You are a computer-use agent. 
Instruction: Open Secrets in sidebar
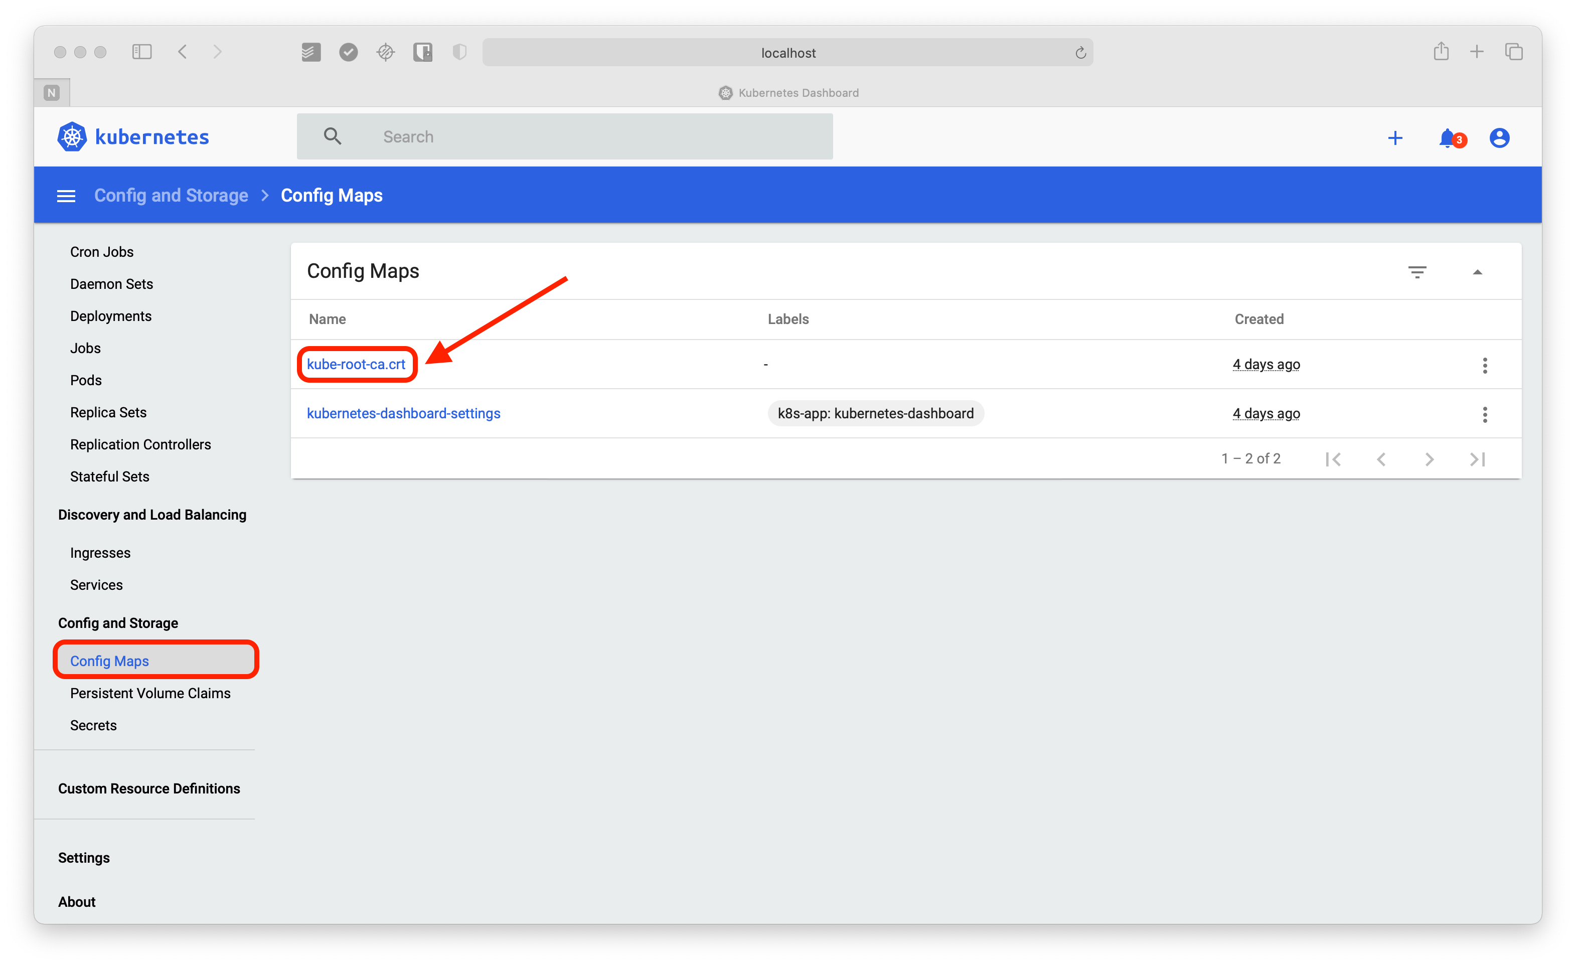tap(93, 725)
